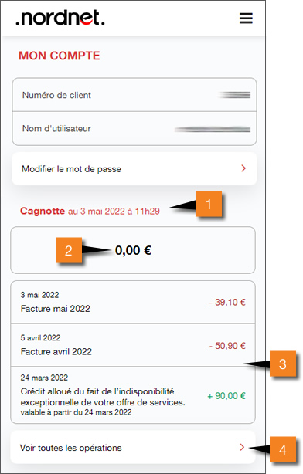
Task: Click the orange callout marker 2
Action: click(x=69, y=250)
